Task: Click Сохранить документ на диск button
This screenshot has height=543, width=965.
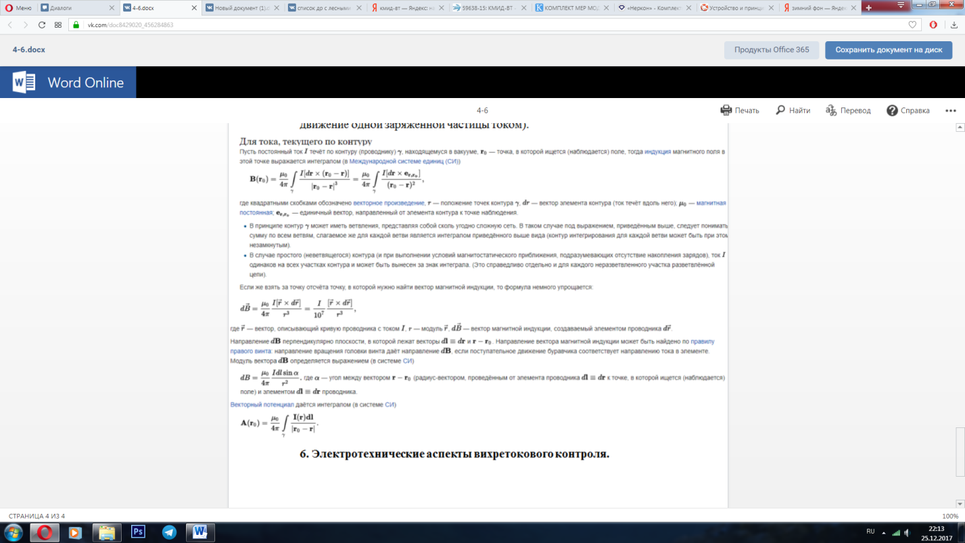Action: click(x=889, y=50)
